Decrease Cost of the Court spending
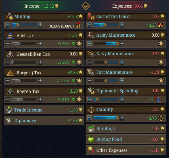Viewport: 169px width, 158px height. coord(89,25)
